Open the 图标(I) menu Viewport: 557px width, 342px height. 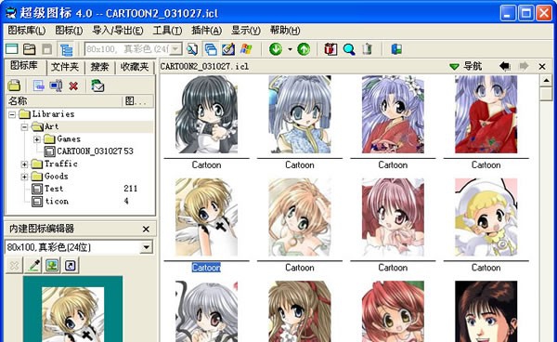pos(69,31)
